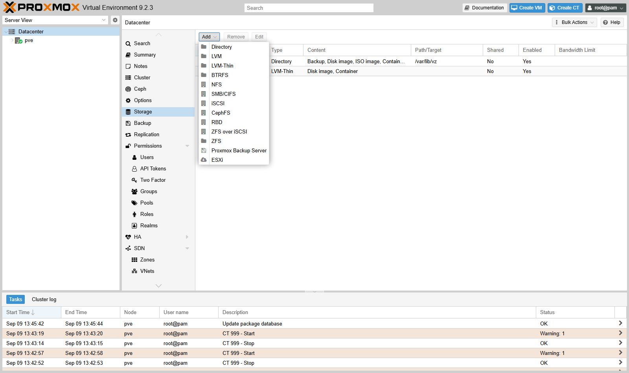Click the Help button

click(x=612, y=22)
